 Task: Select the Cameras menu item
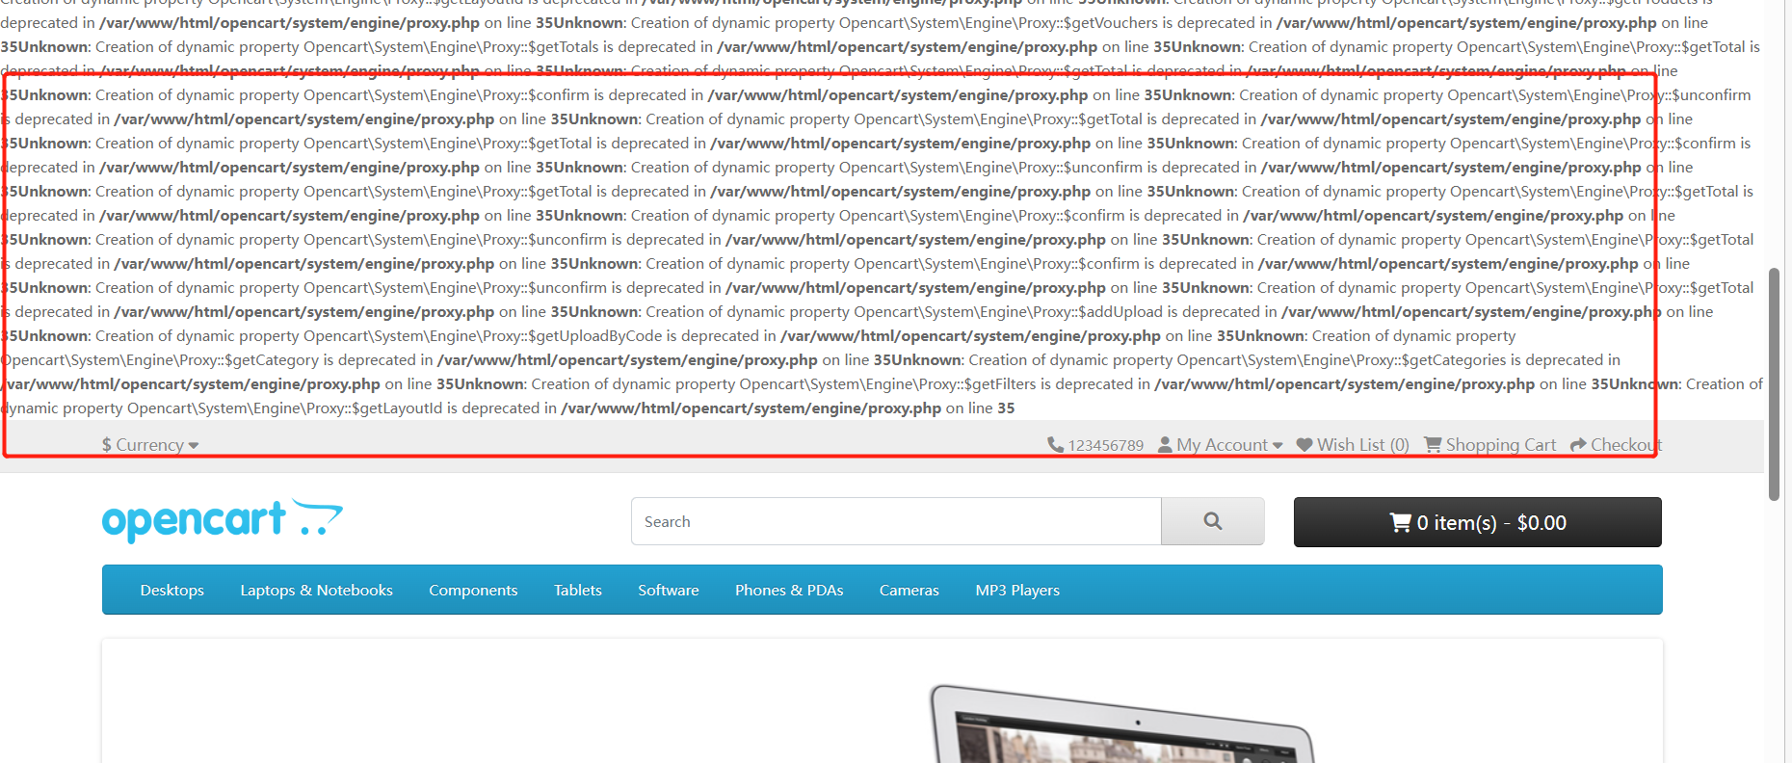coord(909,590)
